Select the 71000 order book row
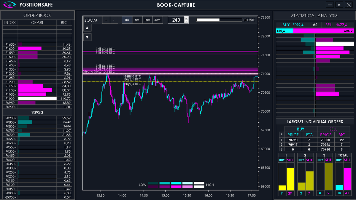Screen dimensions: 356x200 click(37, 98)
